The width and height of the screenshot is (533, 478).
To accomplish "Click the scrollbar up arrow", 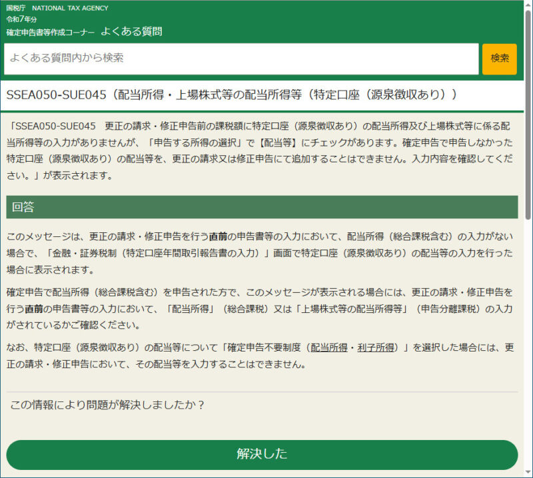I will (x=528, y=5).
